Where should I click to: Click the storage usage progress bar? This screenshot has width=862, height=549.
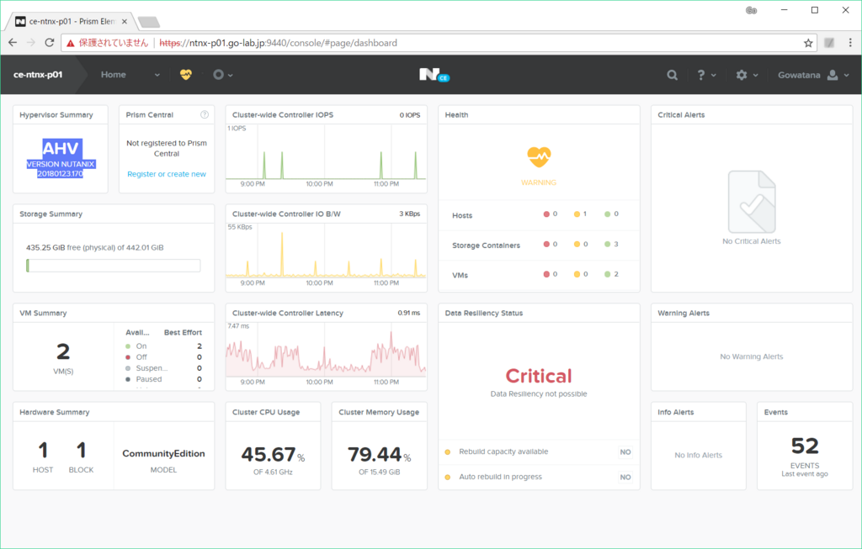[x=114, y=266]
